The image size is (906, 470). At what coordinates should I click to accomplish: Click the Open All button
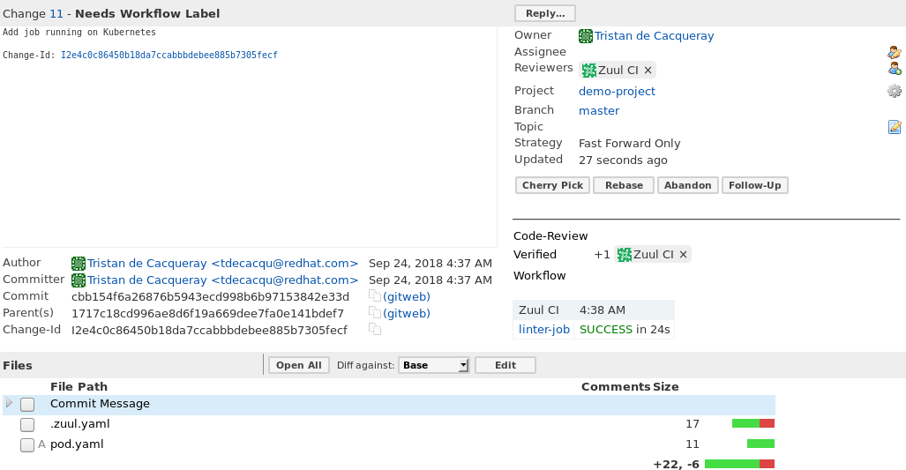tap(299, 365)
